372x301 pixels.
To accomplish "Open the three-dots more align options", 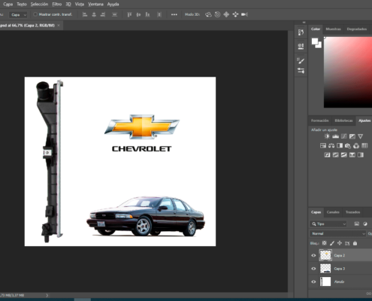I will pos(174,14).
